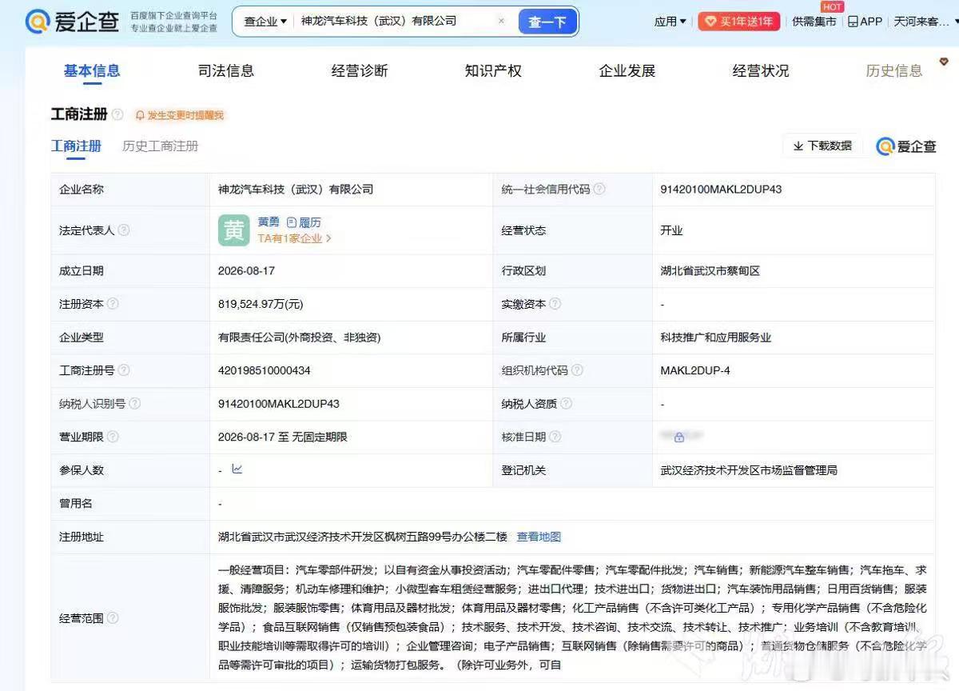Switch to the 知识产权 tab
Image resolution: width=959 pixels, height=691 pixels.
pos(493,70)
